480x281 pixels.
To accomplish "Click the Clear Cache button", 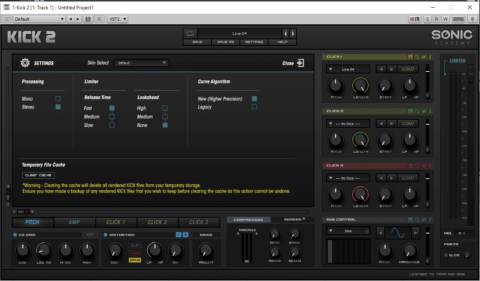I will [38, 175].
